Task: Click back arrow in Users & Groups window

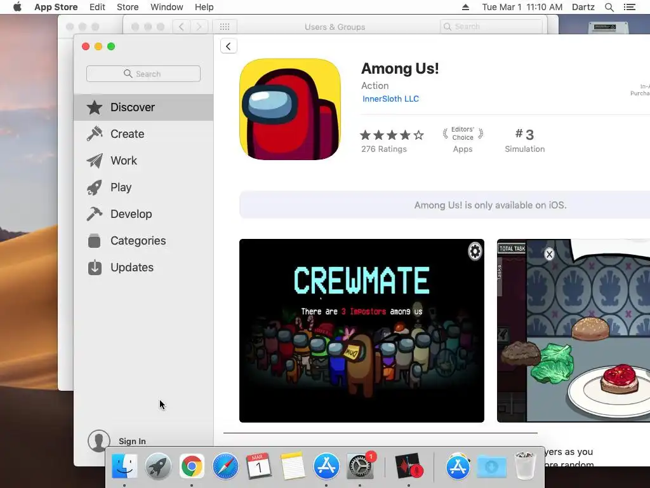Action: (181, 27)
